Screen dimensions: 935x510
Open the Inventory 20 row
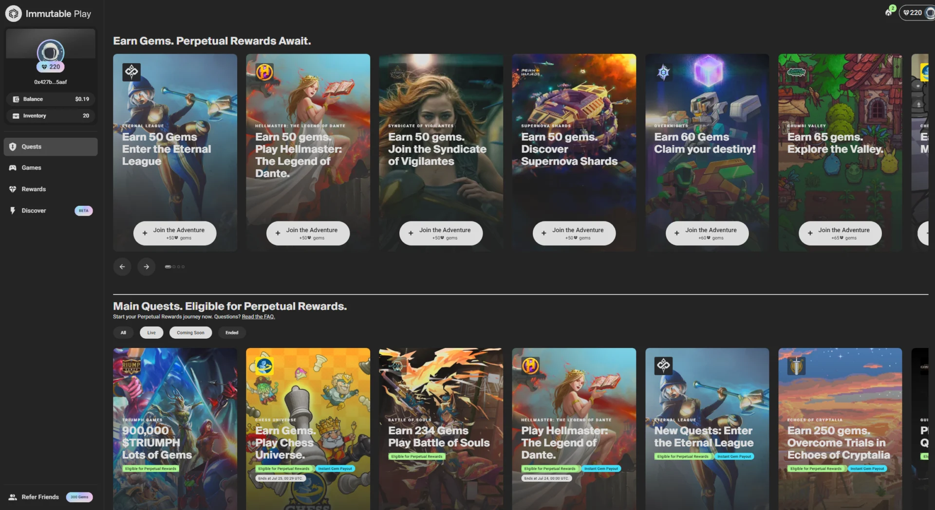pyautogui.click(x=51, y=116)
